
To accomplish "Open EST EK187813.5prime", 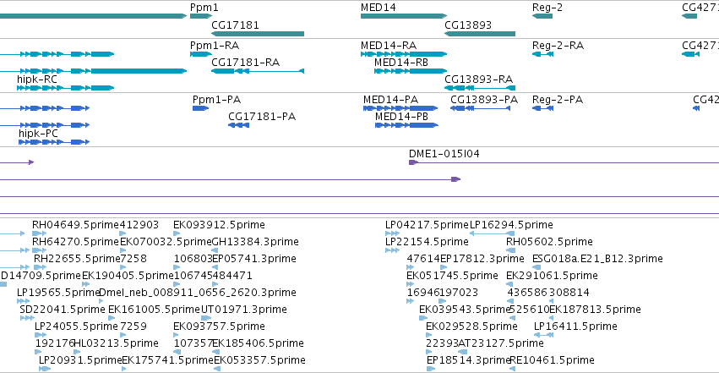I will [595, 310].
